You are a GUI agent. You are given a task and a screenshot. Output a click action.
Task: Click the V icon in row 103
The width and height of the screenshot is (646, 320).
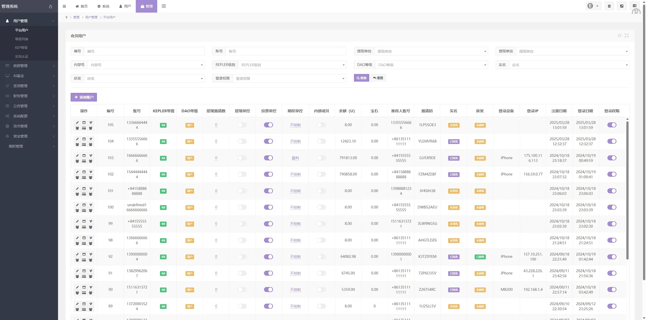[91, 155]
